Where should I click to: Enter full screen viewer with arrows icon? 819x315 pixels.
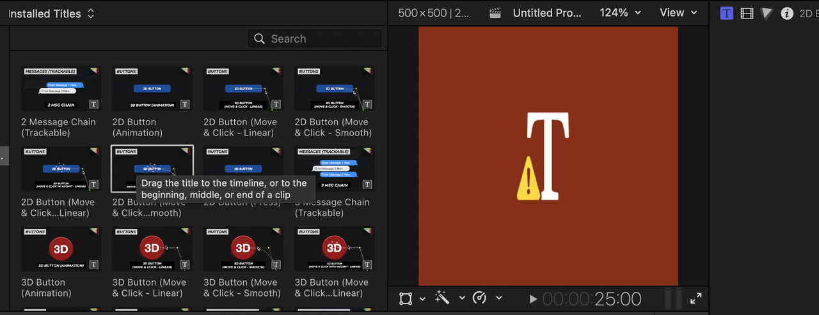[696, 298]
